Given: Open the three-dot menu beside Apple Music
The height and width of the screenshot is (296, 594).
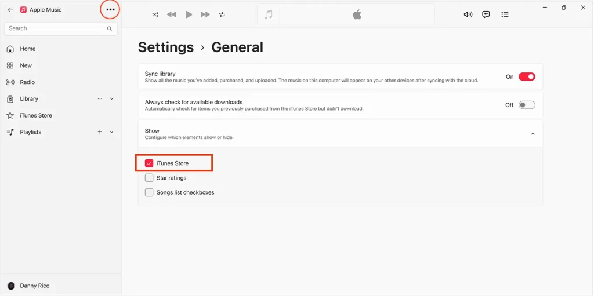Looking at the screenshot, I should pos(110,10).
